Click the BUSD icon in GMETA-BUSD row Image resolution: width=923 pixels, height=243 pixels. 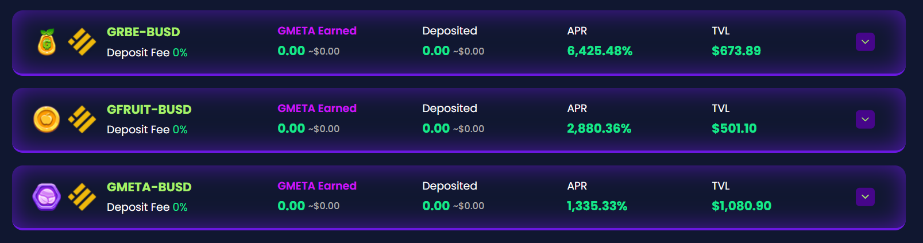(82, 197)
